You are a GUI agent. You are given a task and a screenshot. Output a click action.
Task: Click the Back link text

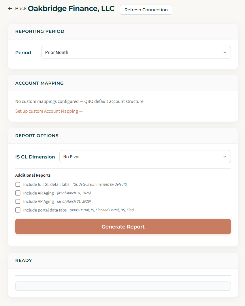click(21, 9)
